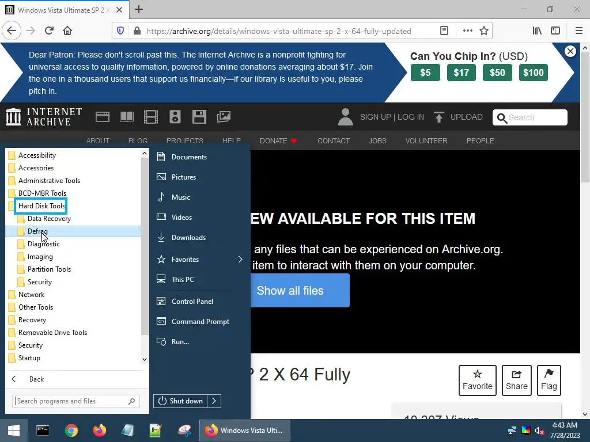
Task: Close the donation banner X
Action: click(570, 51)
